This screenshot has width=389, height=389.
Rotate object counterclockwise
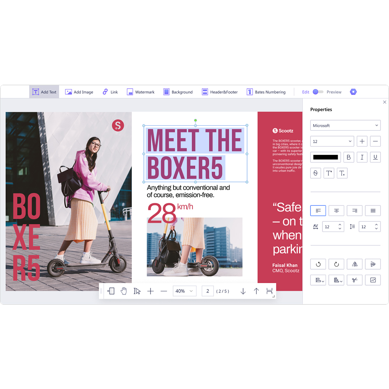click(318, 264)
